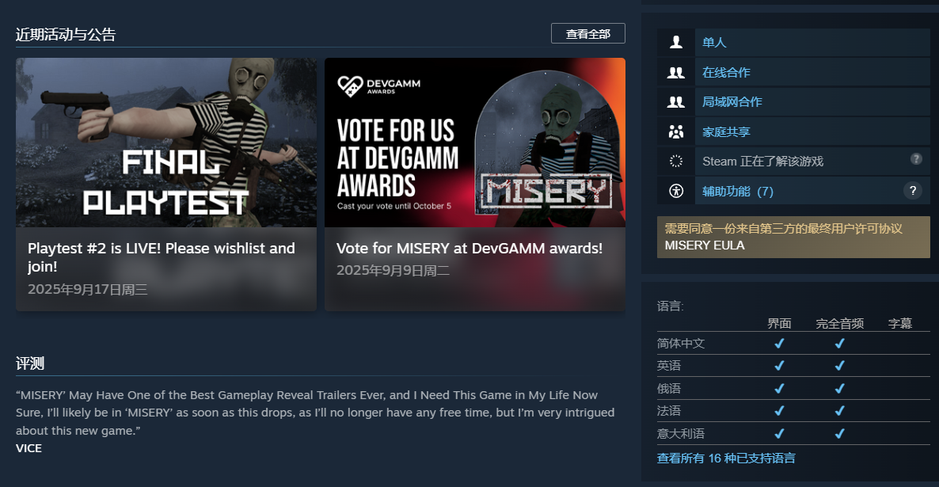Open the DevGAMM Awards vote banner
The height and width of the screenshot is (487, 939).
475,143
